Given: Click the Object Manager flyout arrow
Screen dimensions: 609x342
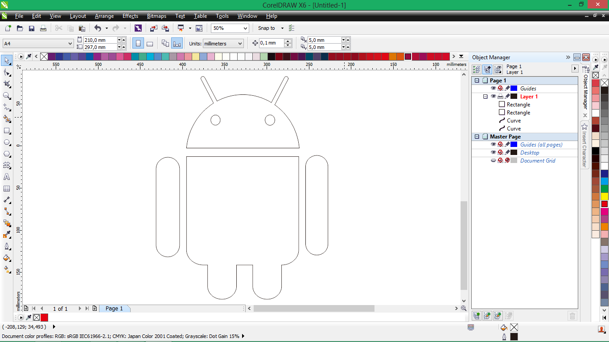Looking at the screenshot, I should point(568,57).
